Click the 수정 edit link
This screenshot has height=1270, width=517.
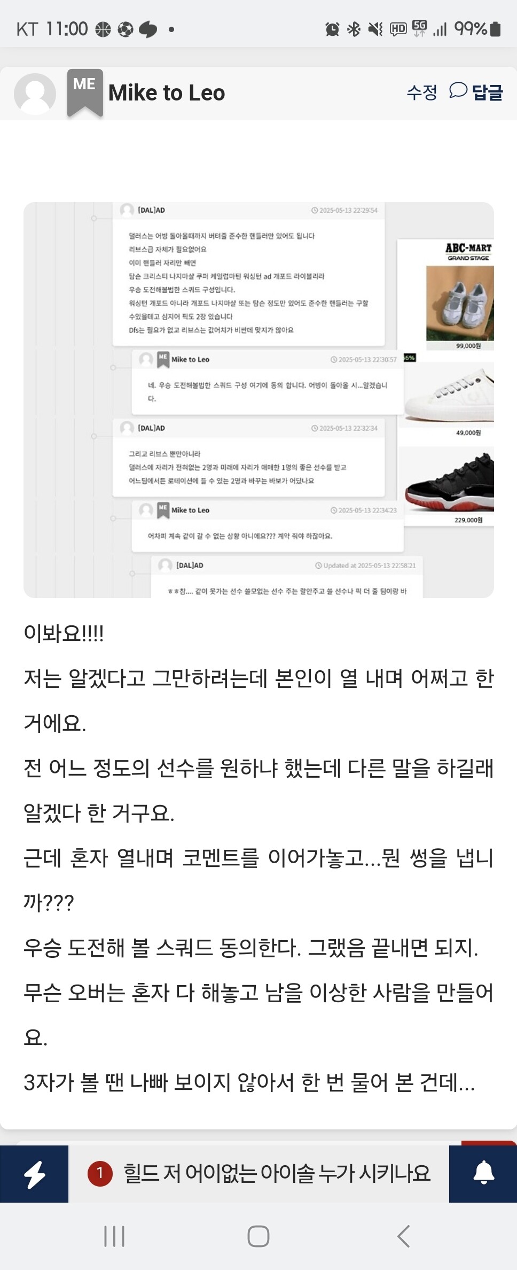422,92
